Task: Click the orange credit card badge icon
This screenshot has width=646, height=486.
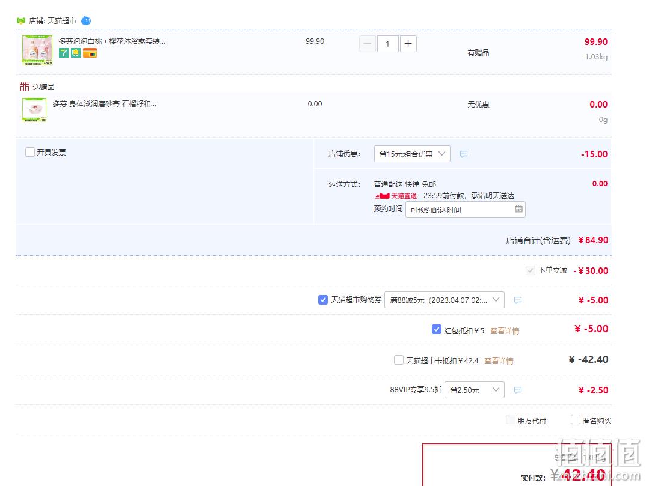Action: [x=90, y=53]
